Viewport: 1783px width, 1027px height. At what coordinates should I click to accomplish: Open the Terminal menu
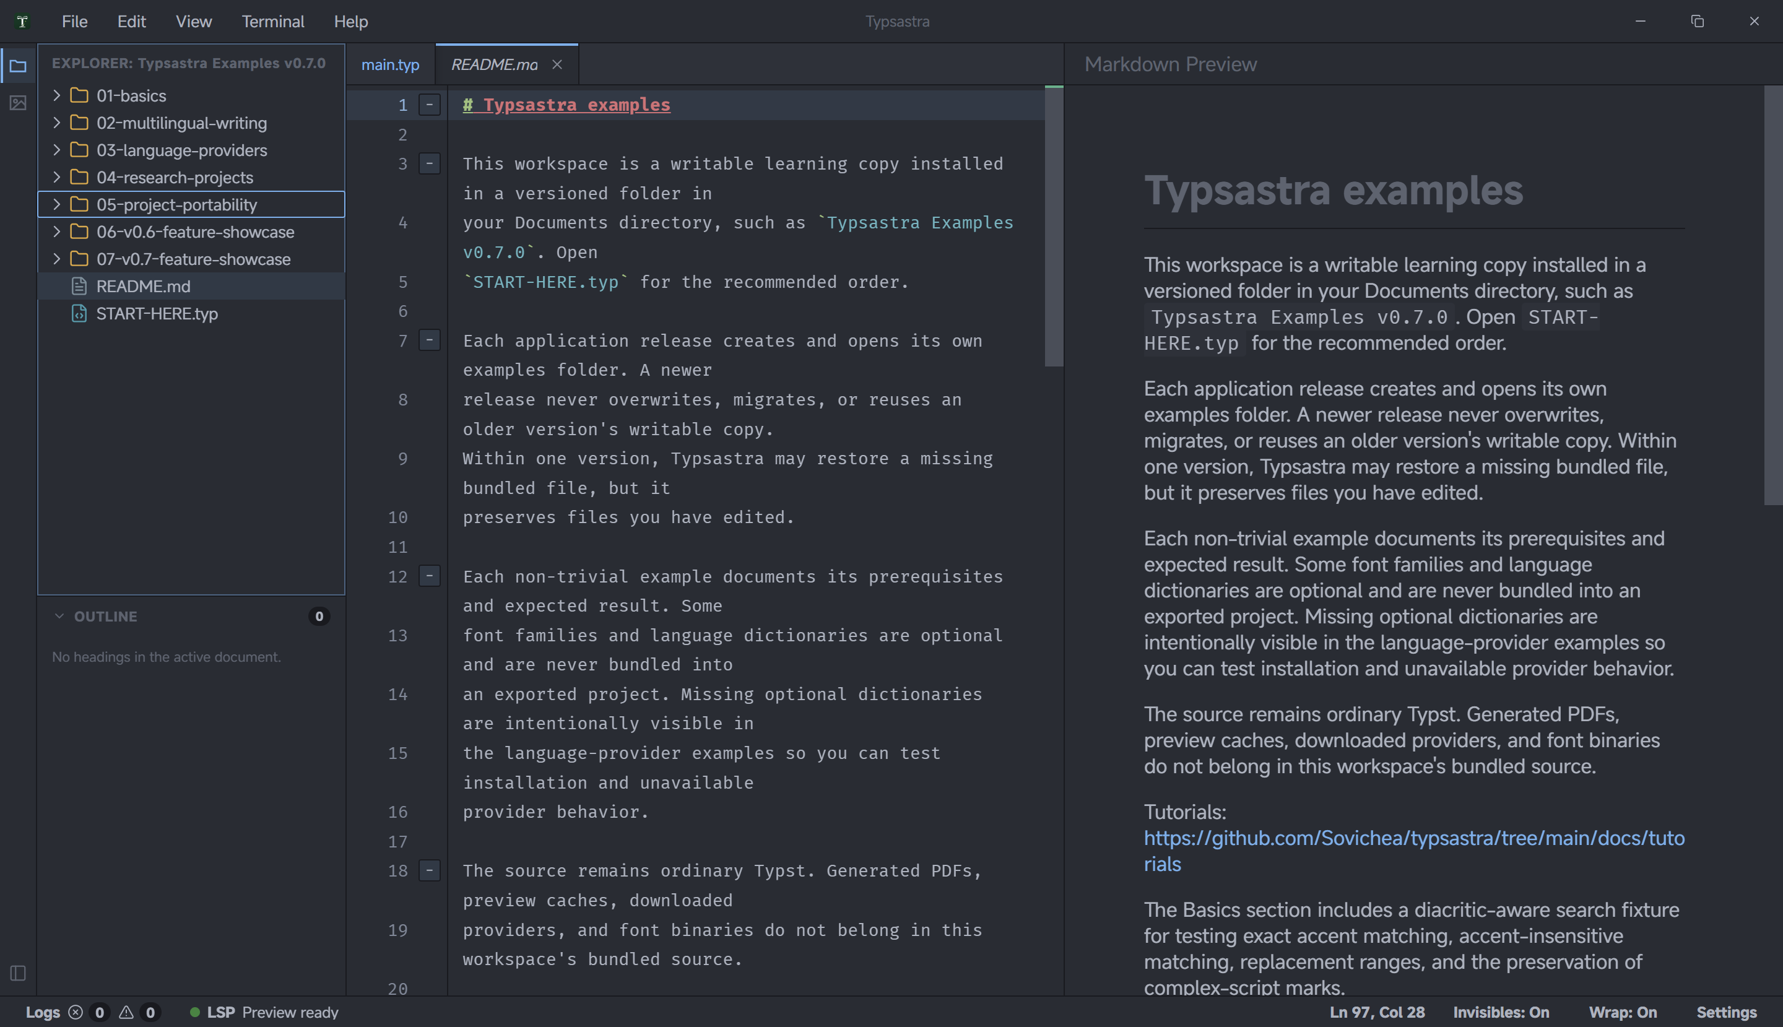pos(273,22)
